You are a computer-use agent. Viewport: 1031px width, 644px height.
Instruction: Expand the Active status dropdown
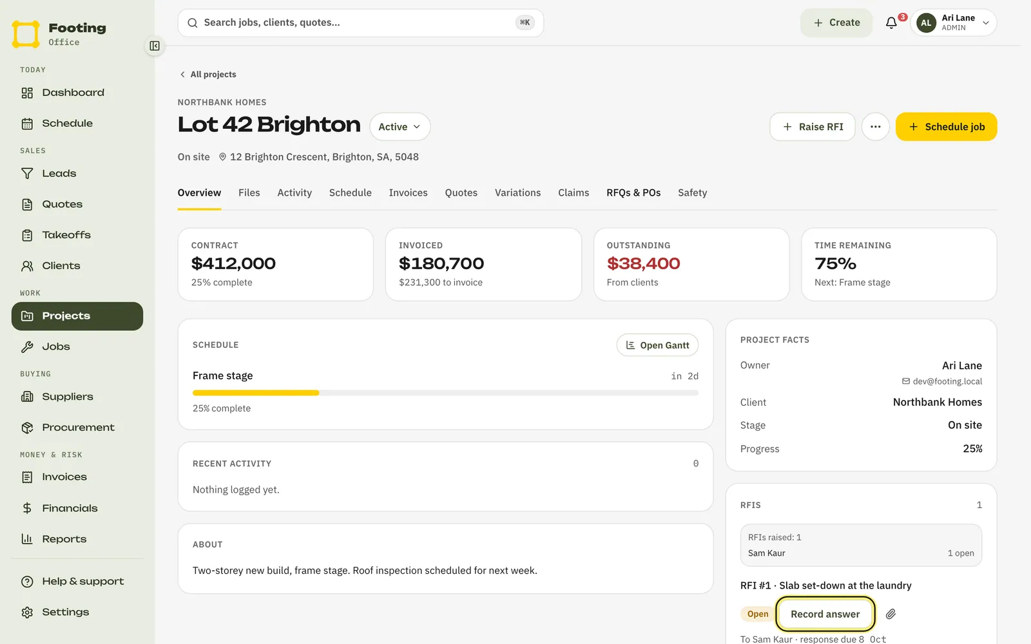click(x=400, y=127)
